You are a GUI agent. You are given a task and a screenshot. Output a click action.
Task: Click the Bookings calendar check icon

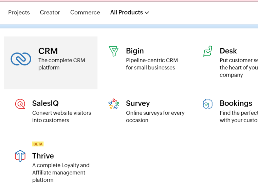208,104
